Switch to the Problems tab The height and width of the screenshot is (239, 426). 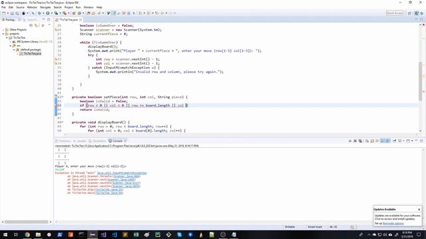pyautogui.click(x=63, y=141)
